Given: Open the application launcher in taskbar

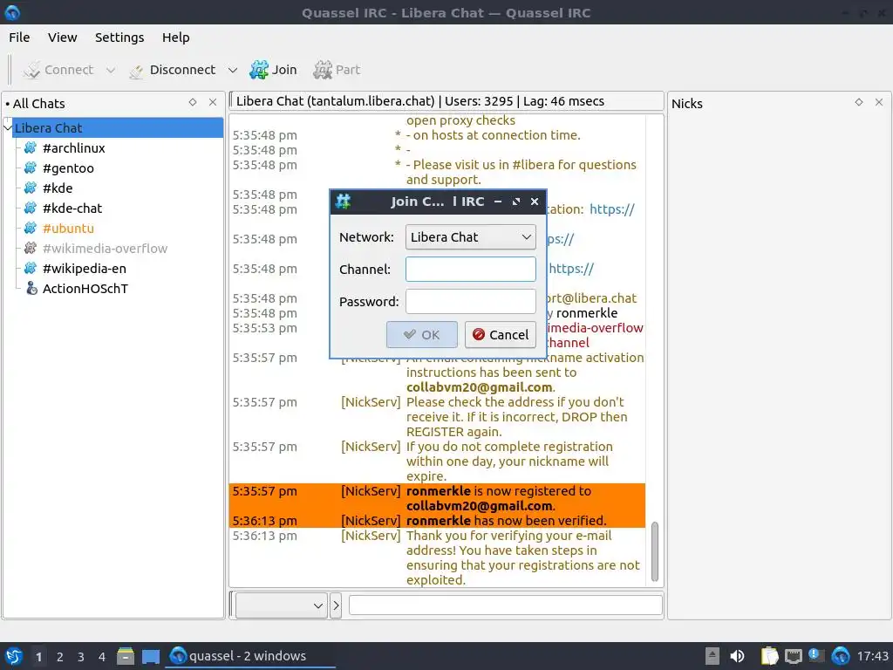Looking at the screenshot, I should coord(14,656).
